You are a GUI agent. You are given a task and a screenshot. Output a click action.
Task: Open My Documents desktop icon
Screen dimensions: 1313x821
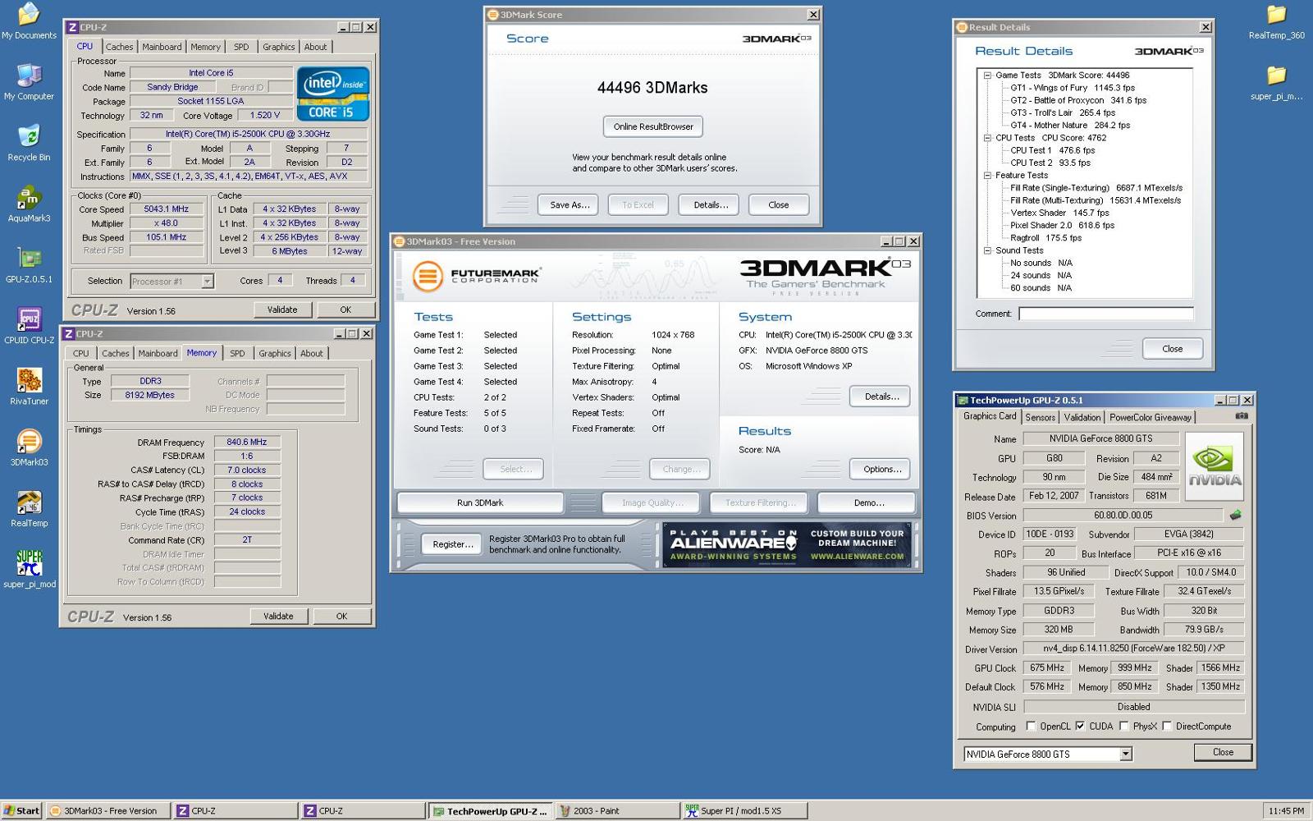click(29, 21)
